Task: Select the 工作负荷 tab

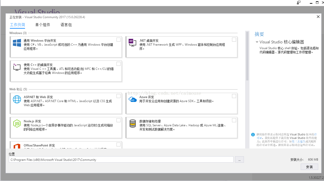Action: coord(17,25)
